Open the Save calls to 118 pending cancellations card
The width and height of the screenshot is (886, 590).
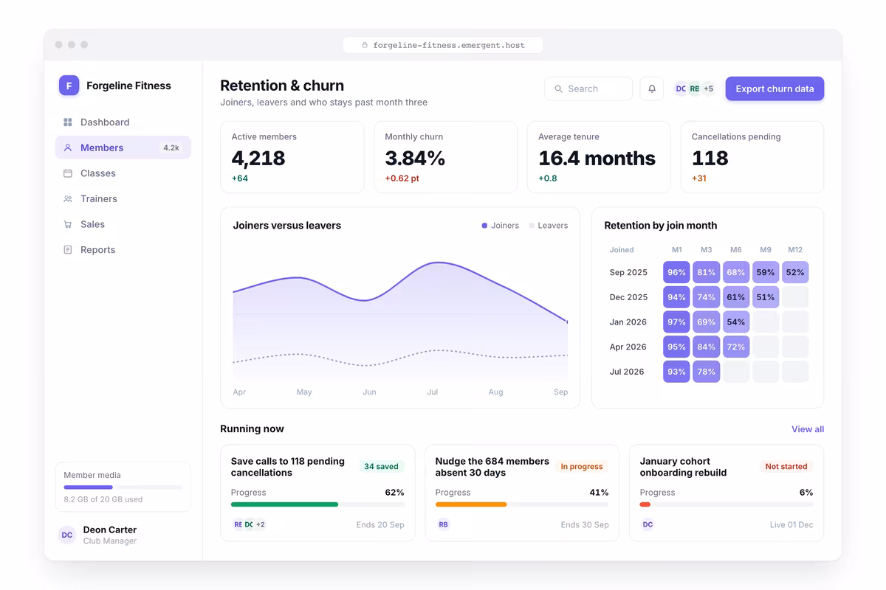(317, 493)
